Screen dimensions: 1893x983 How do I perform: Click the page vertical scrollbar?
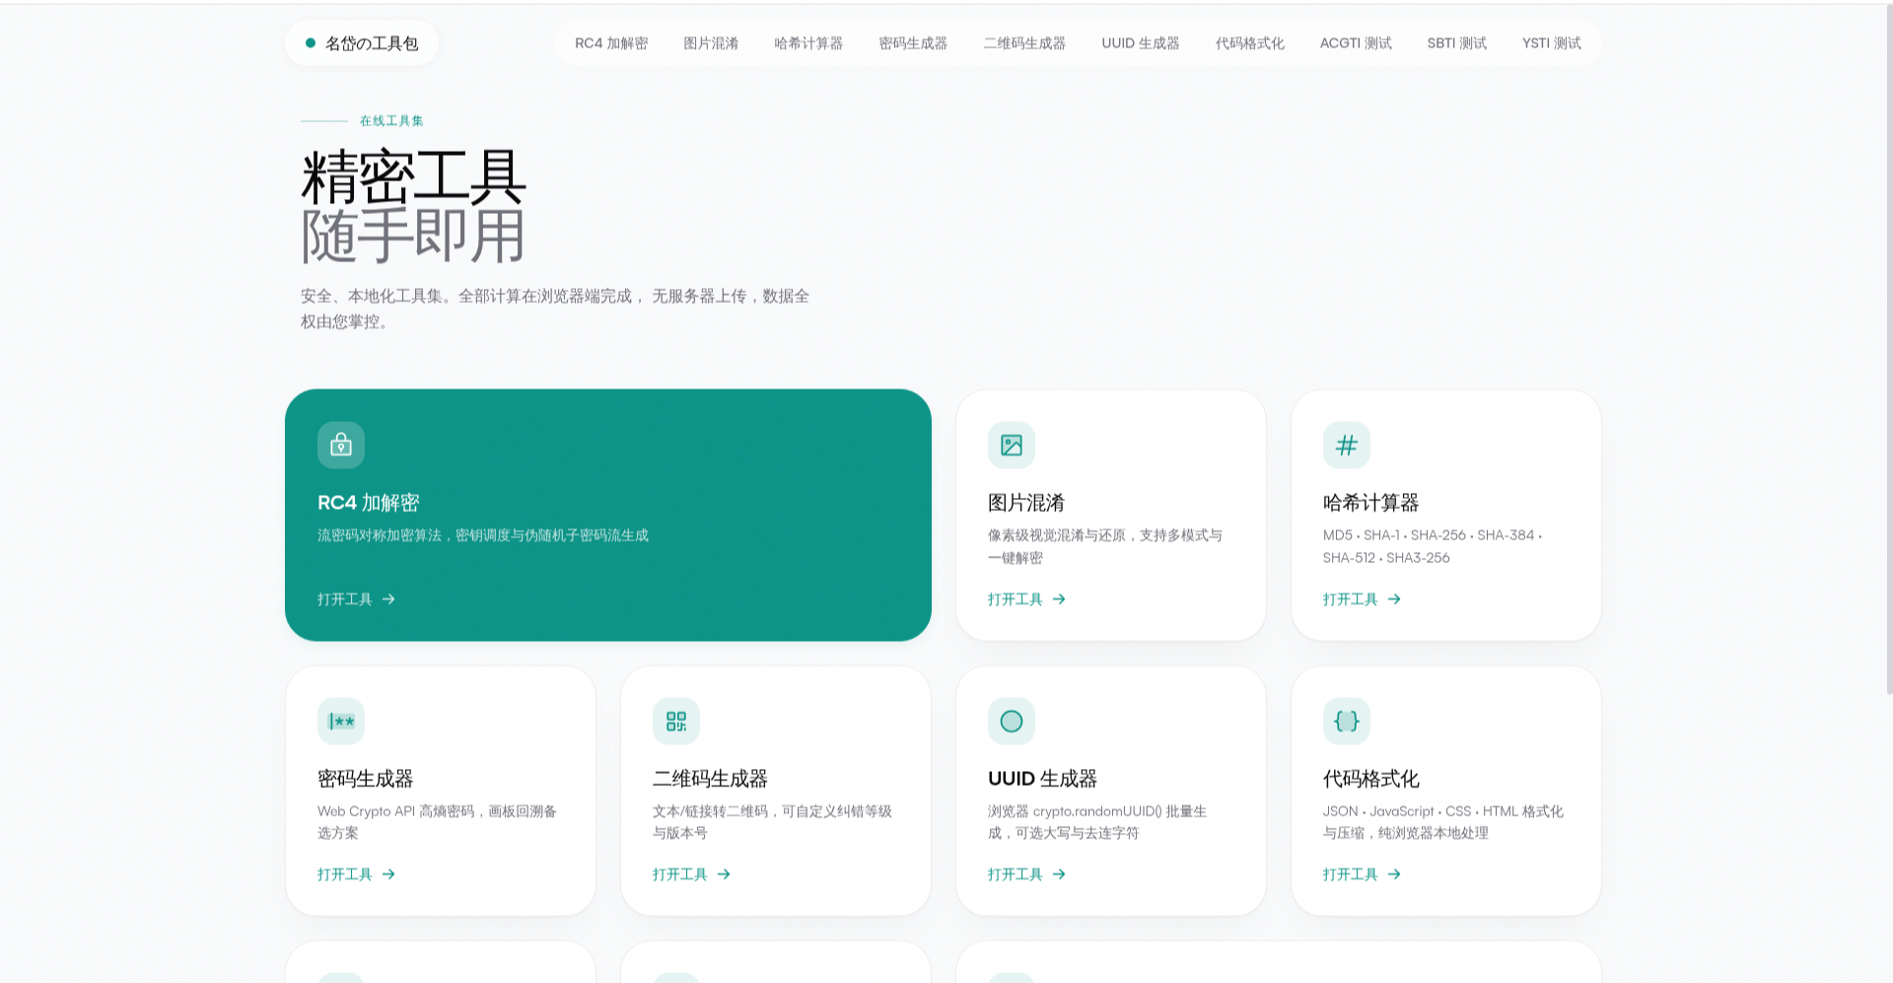pos(1889,350)
